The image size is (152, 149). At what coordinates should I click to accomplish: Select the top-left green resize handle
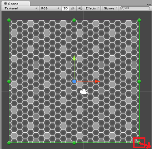9,20
